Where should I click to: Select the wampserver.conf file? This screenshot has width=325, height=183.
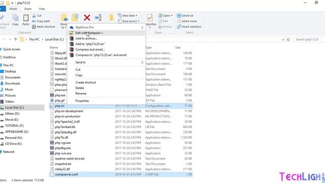[x=121, y=174]
